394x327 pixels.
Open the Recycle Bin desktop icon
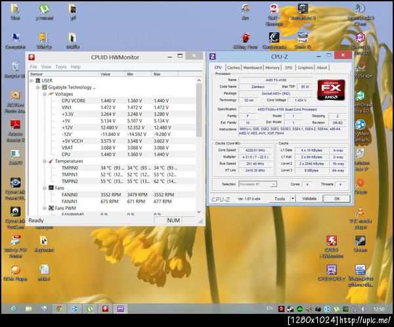[14, 68]
